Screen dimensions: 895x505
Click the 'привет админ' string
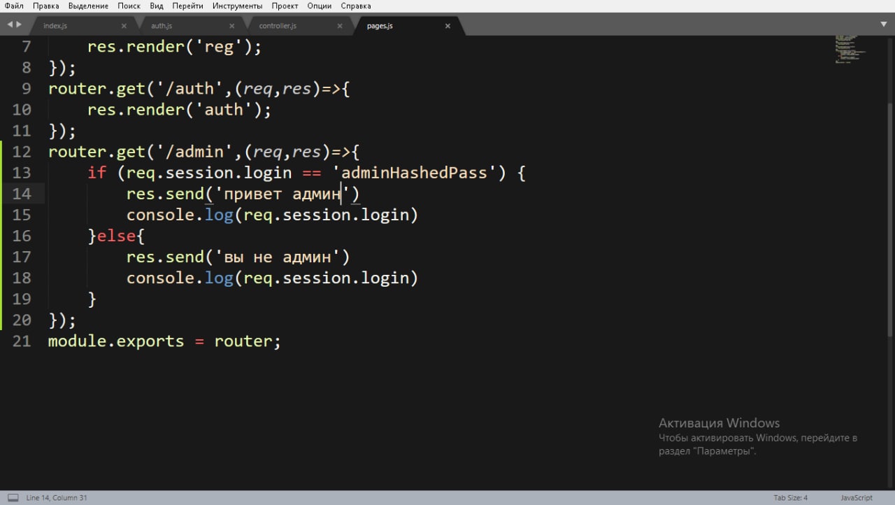(x=282, y=194)
